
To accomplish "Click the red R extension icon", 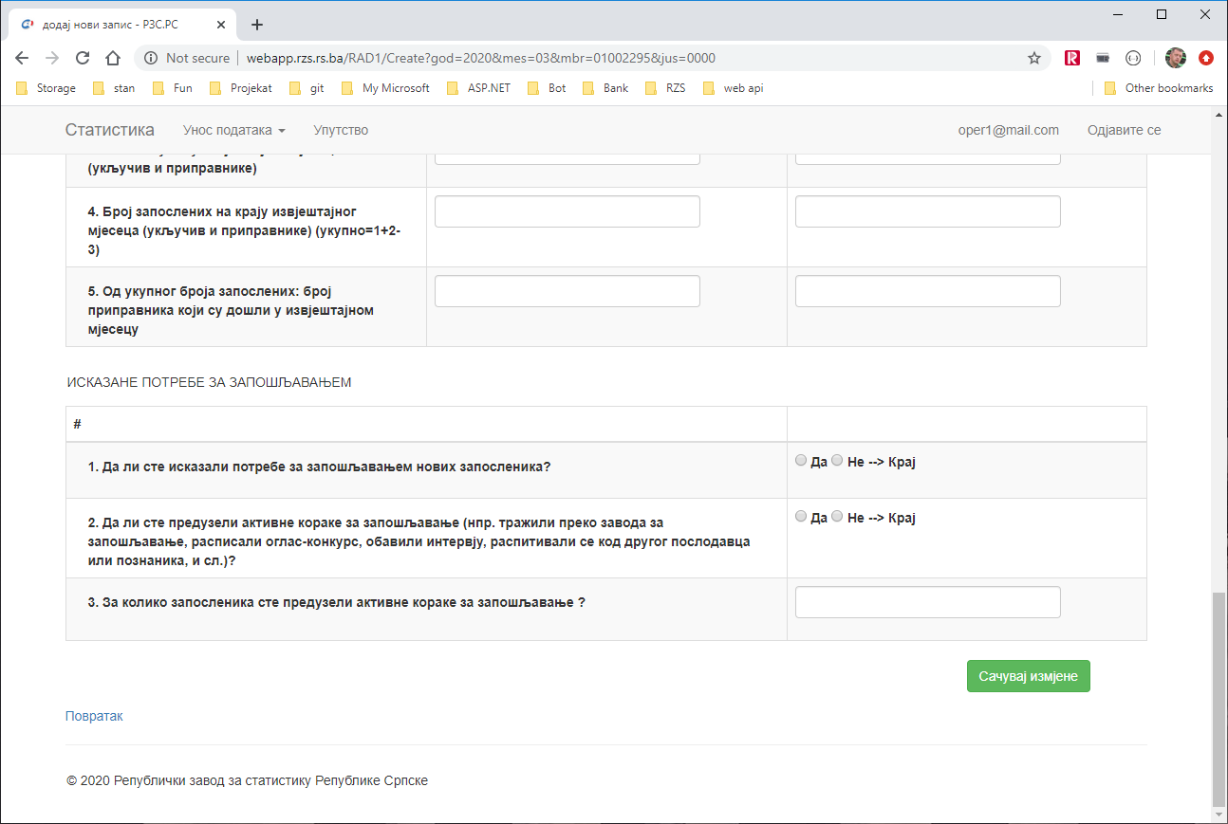I will [1072, 58].
